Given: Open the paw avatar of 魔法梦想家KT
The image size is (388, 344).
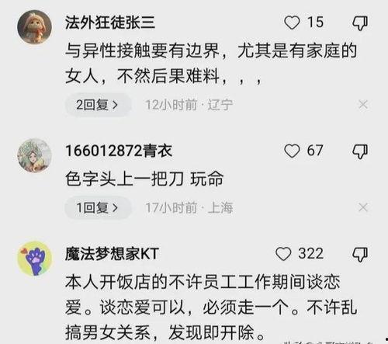Looking at the screenshot, I should tap(34, 259).
